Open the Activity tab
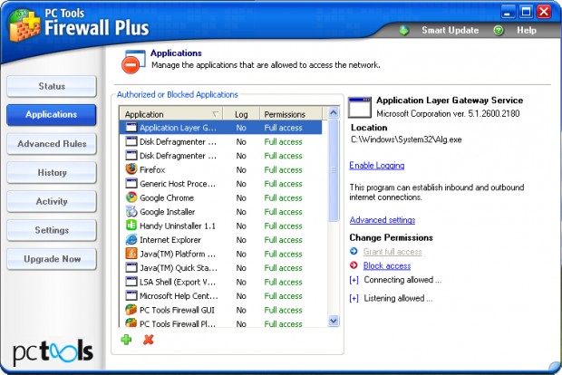This screenshot has height=375, width=562. coord(52,201)
